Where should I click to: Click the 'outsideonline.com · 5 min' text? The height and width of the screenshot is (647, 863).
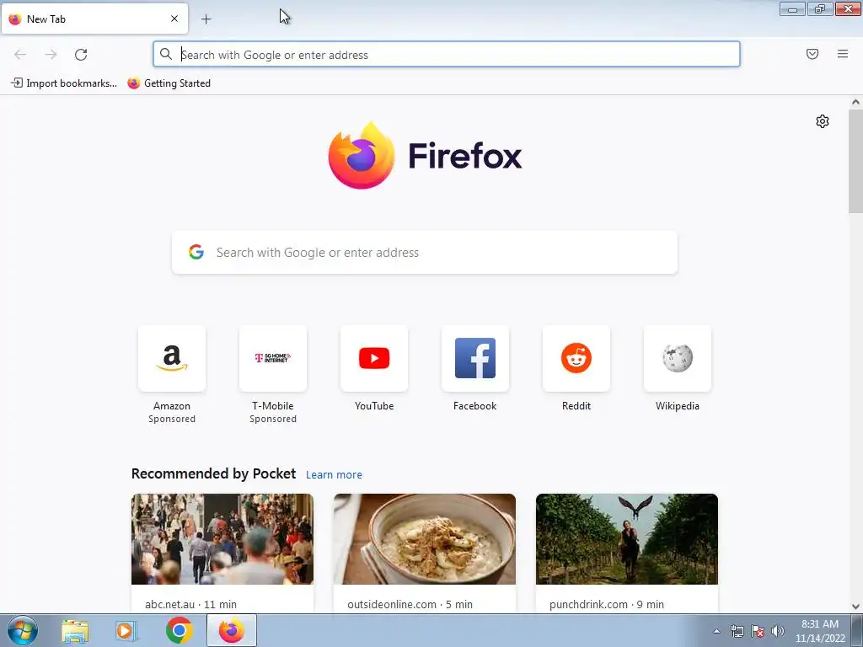410,604
